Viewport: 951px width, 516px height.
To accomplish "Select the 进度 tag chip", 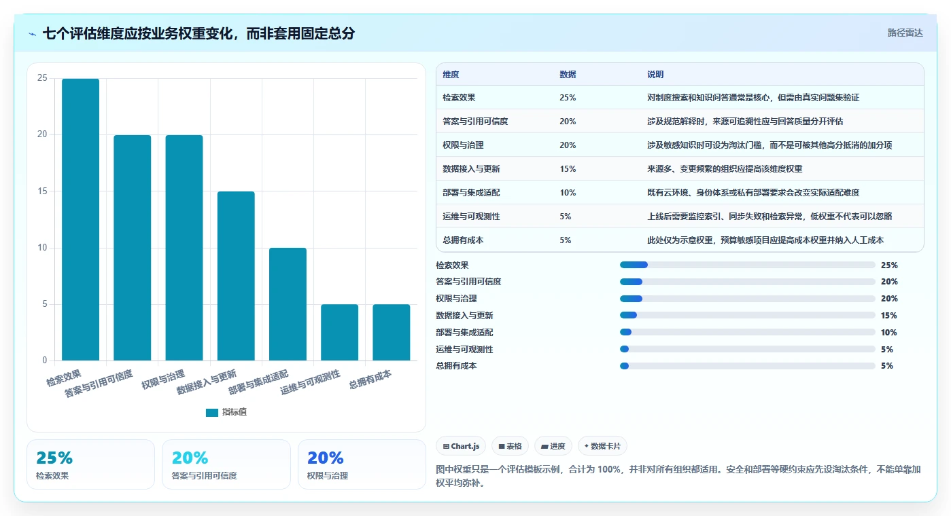I will pyautogui.click(x=553, y=446).
